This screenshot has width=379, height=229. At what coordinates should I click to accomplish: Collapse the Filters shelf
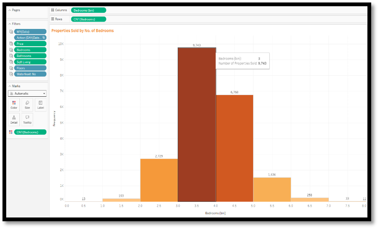(x=10, y=24)
